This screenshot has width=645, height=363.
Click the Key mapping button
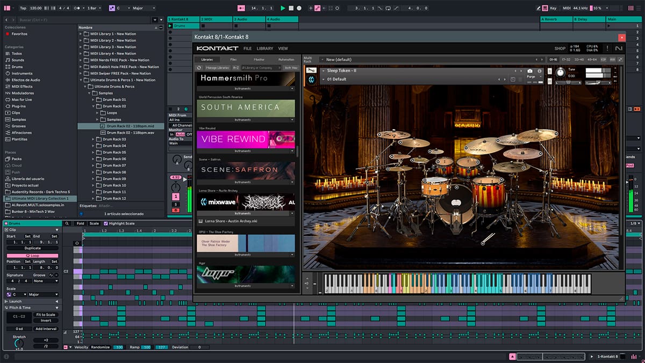tap(554, 8)
